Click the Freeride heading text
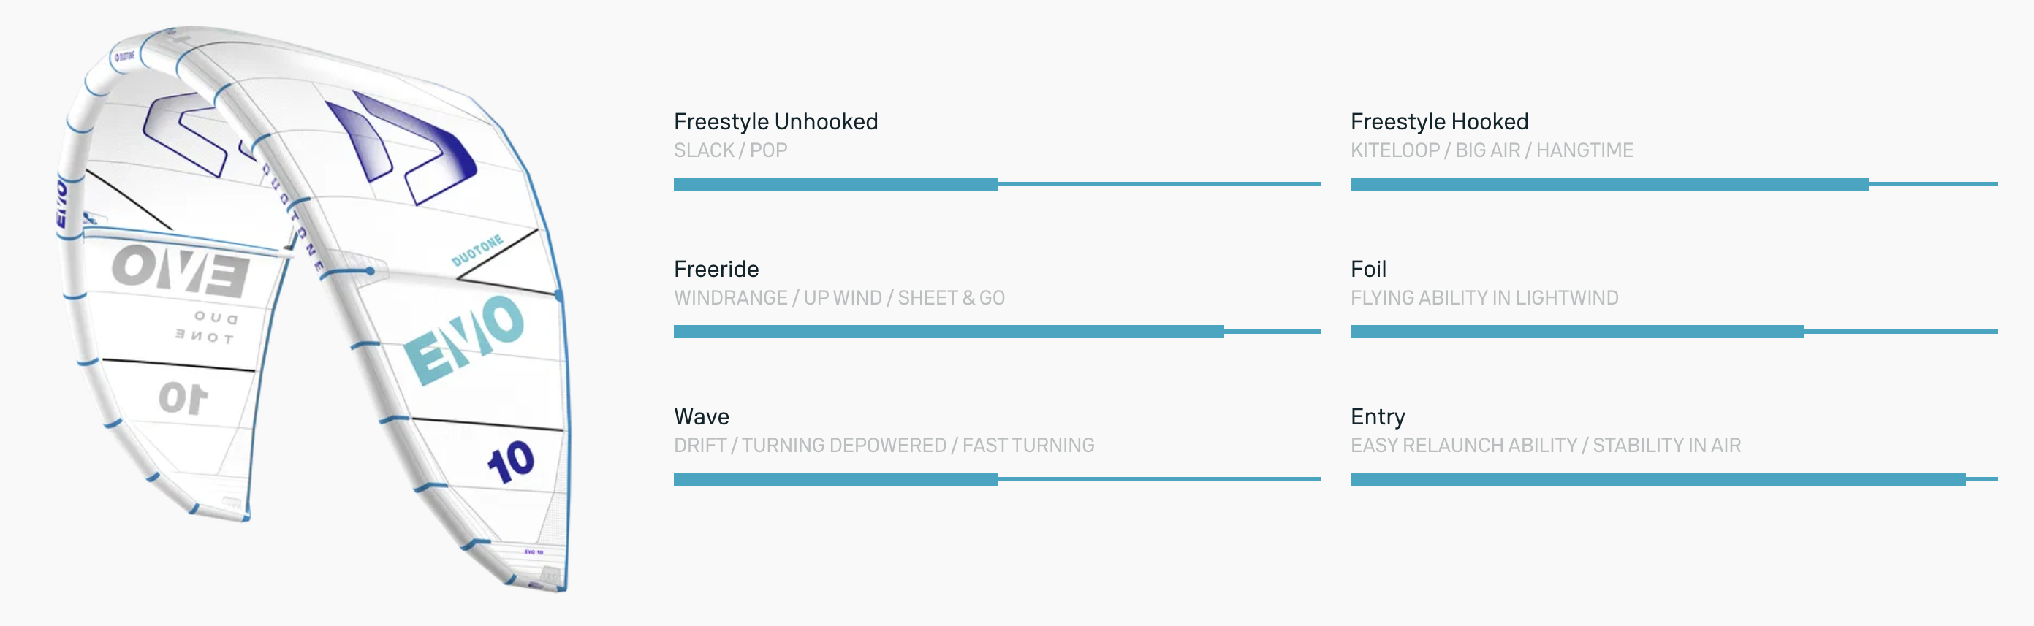Viewport: 2034px width, 626px height. pos(716,270)
